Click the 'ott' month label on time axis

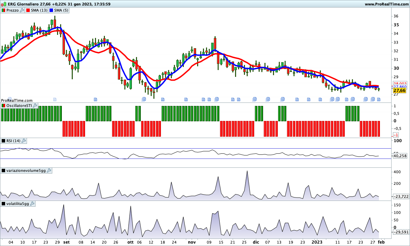[x=130, y=242]
